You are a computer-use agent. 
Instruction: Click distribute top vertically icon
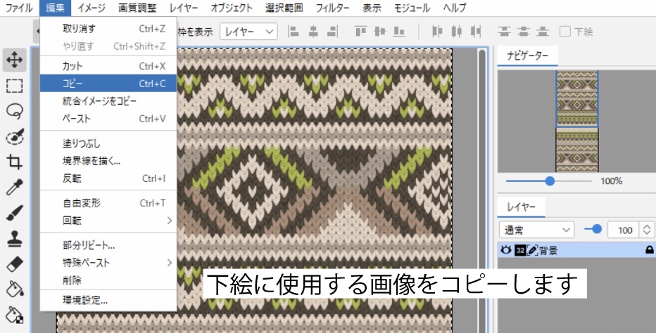(505, 32)
